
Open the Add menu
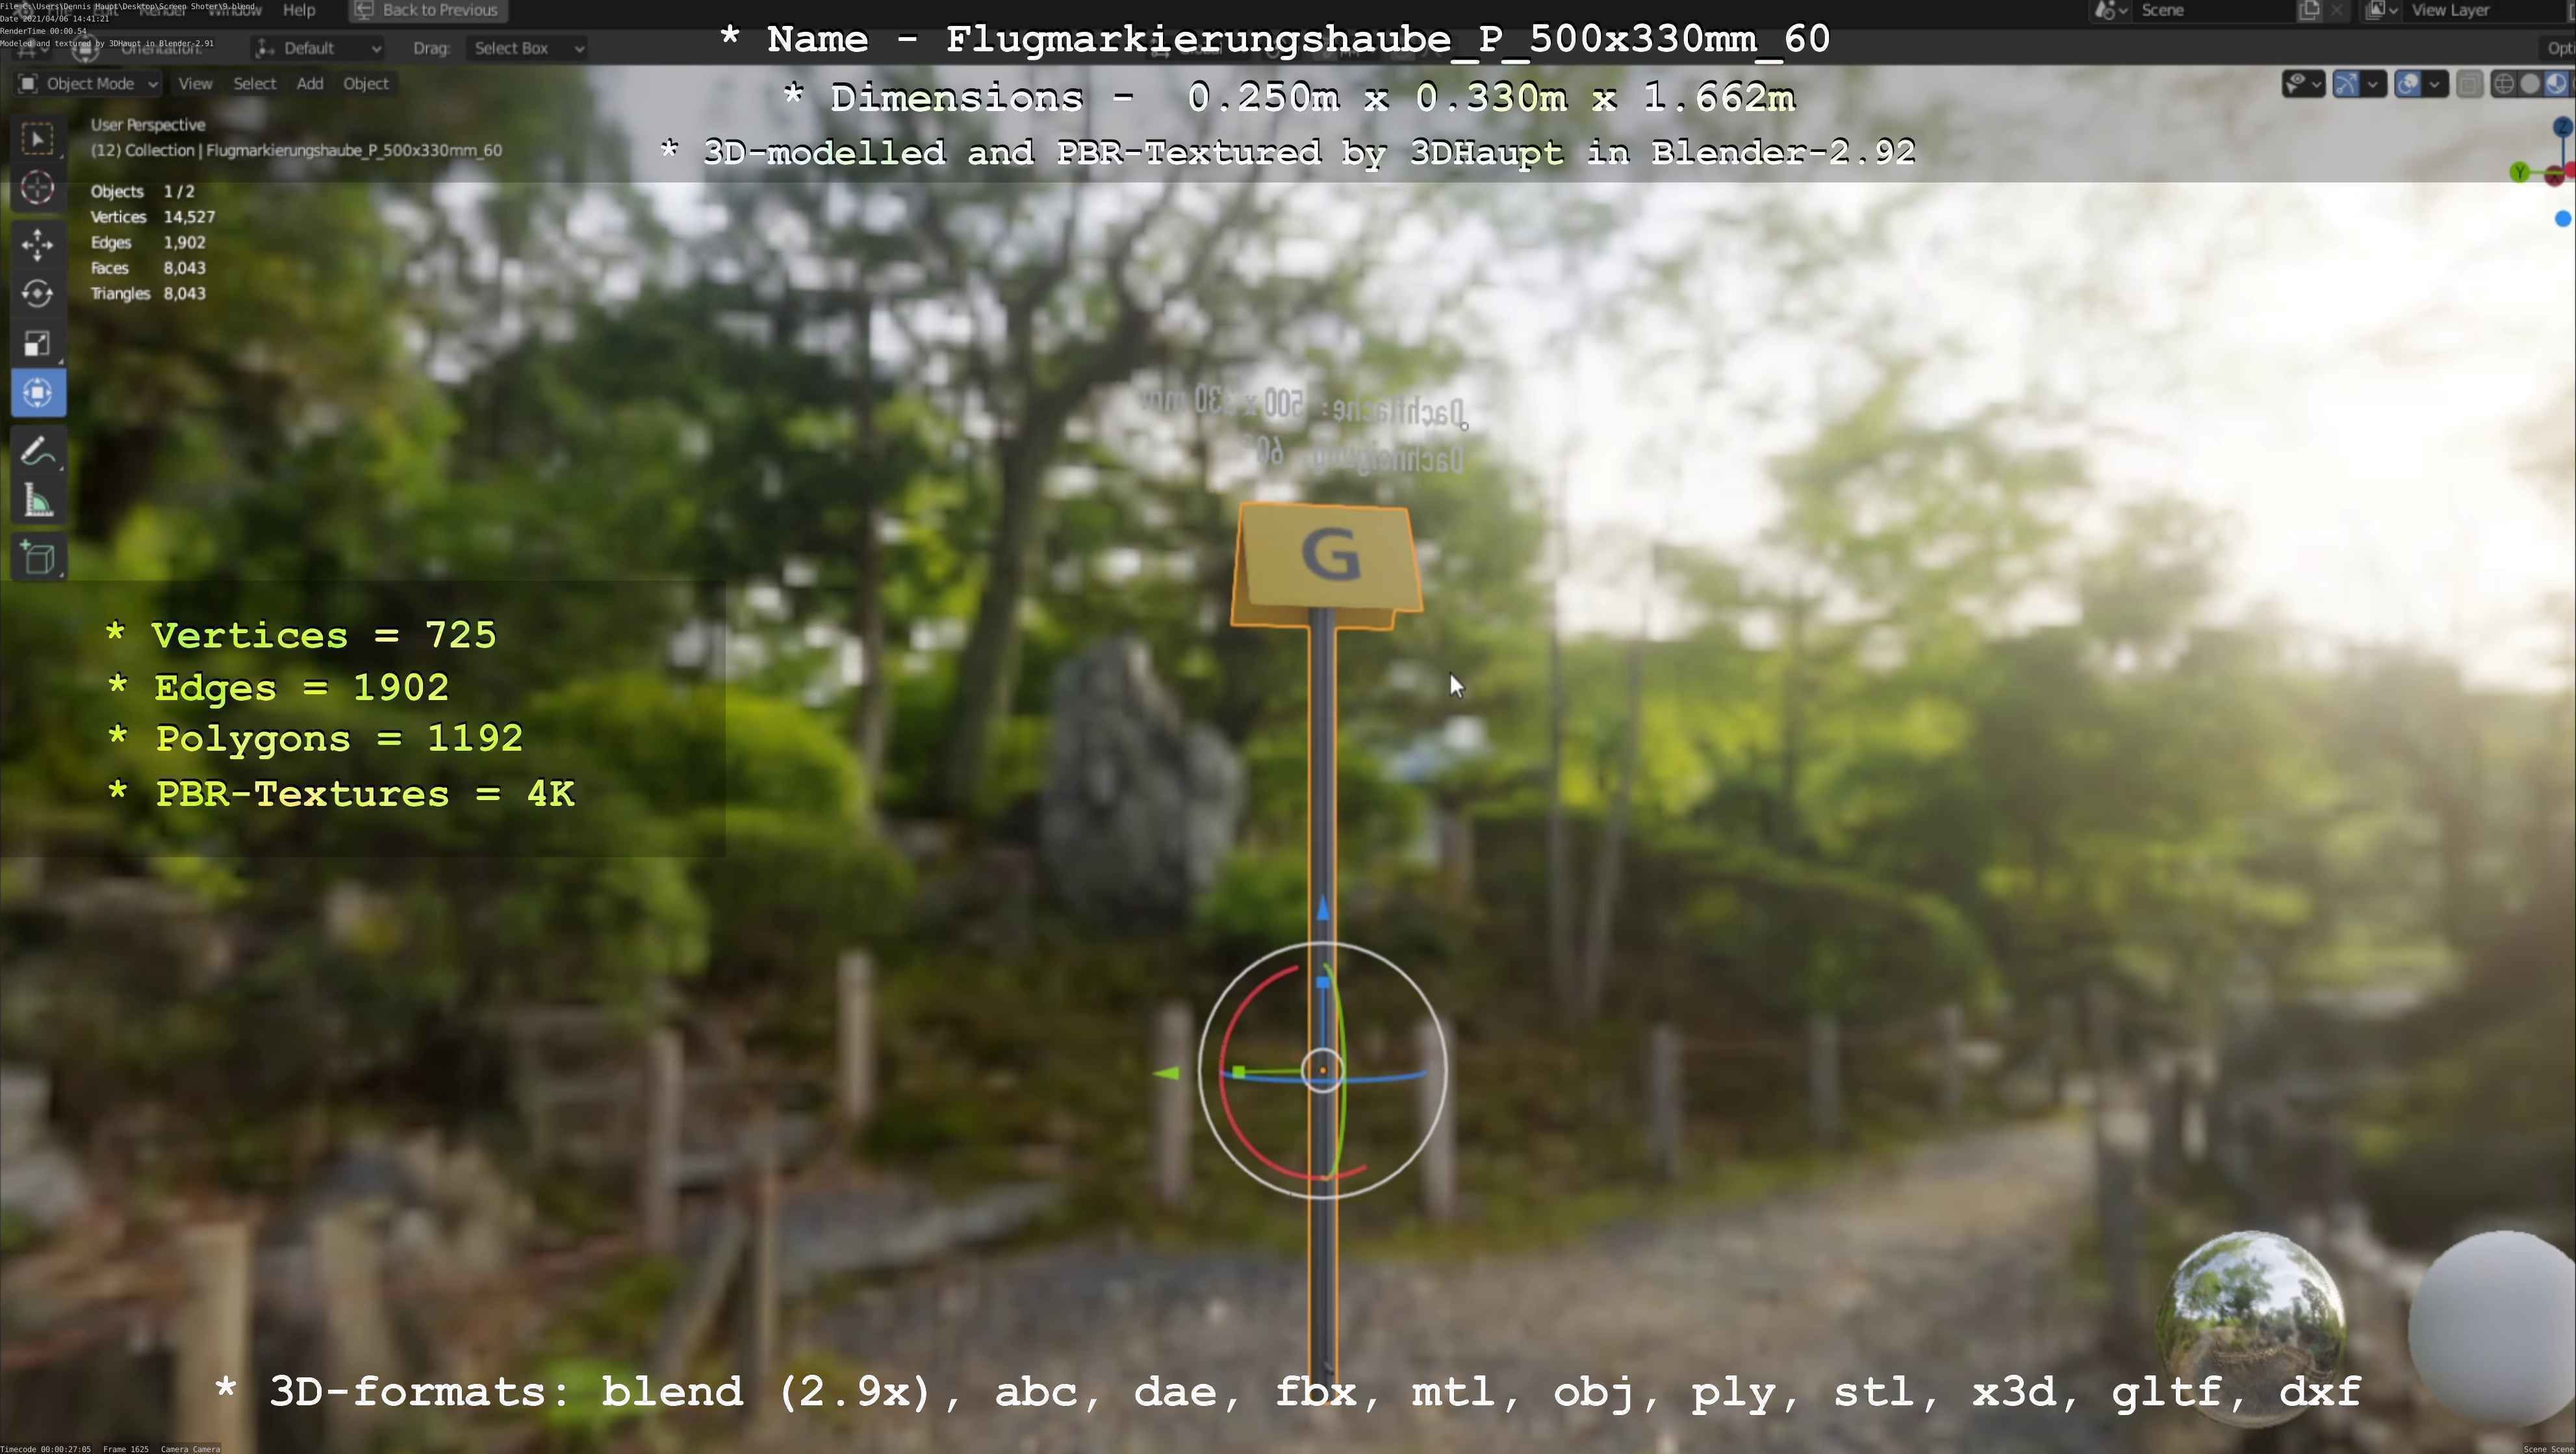[x=309, y=84]
